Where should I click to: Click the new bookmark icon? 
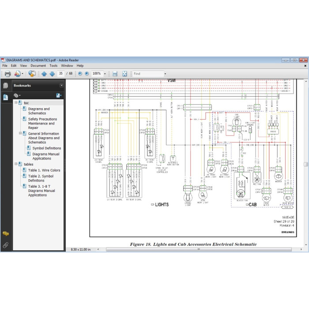(59, 96)
